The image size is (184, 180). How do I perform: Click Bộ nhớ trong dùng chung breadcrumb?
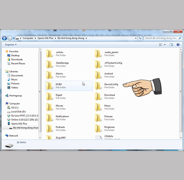point(71,38)
